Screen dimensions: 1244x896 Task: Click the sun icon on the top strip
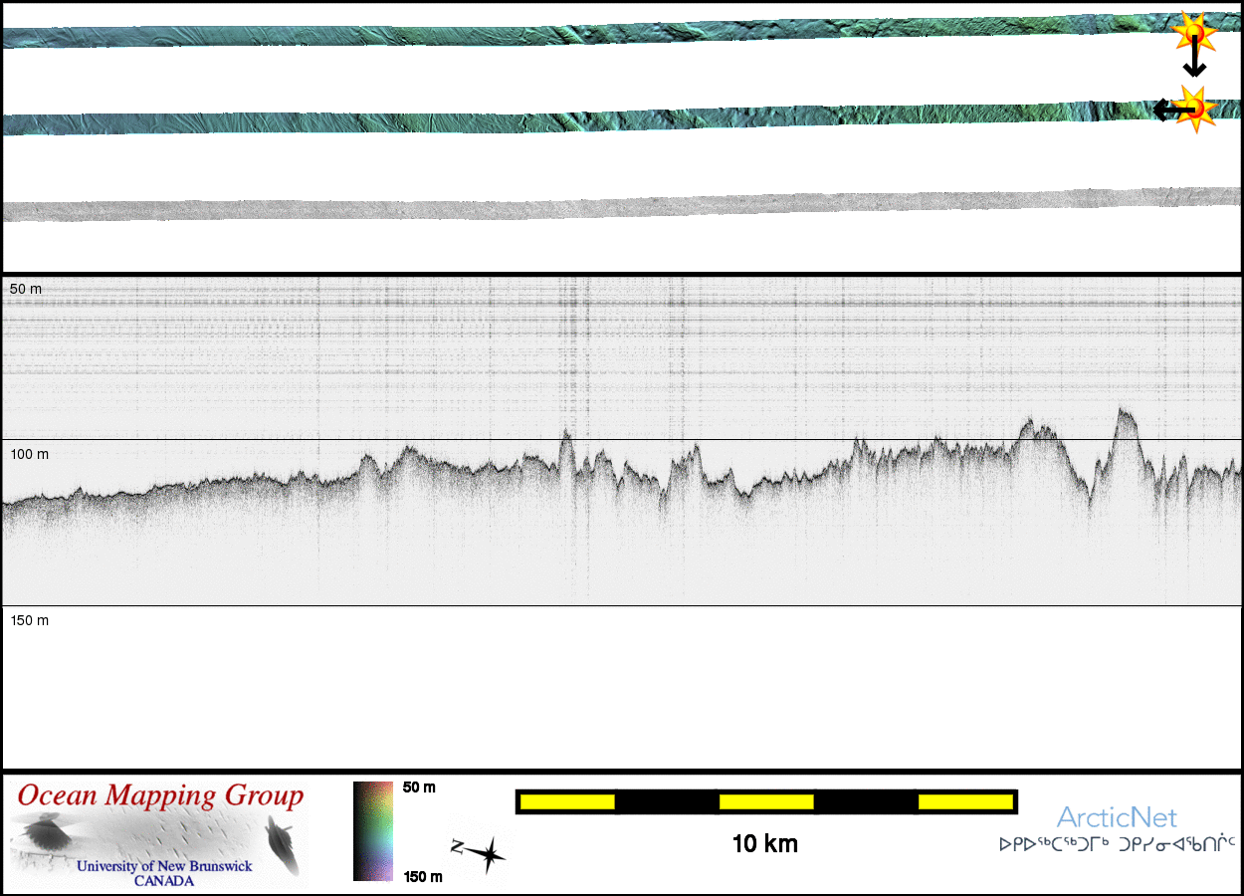click(1193, 33)
